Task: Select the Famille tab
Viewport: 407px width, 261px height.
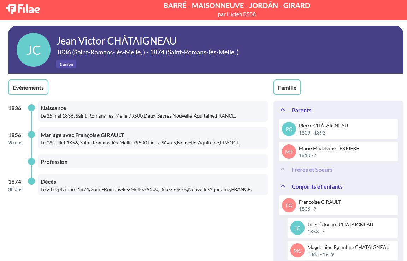Action: pyautogui.click(x=287, y=88)
